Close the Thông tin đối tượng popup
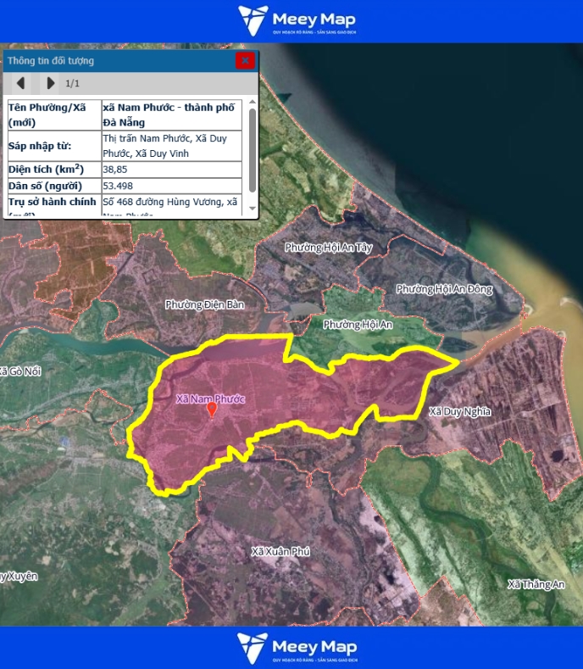Viewport: 583px width, 669px height. pyautogui.click(x=245, y=60)
